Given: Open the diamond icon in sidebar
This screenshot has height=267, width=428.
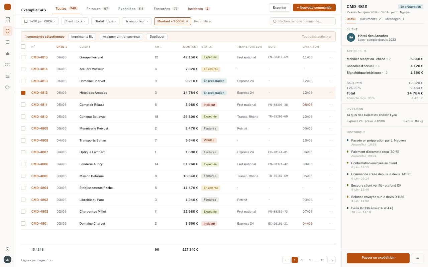Looking at the screenshot, I should click(x=7, y=87).
